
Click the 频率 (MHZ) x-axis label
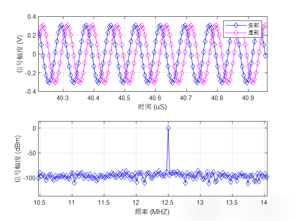(x=152, y=212)
